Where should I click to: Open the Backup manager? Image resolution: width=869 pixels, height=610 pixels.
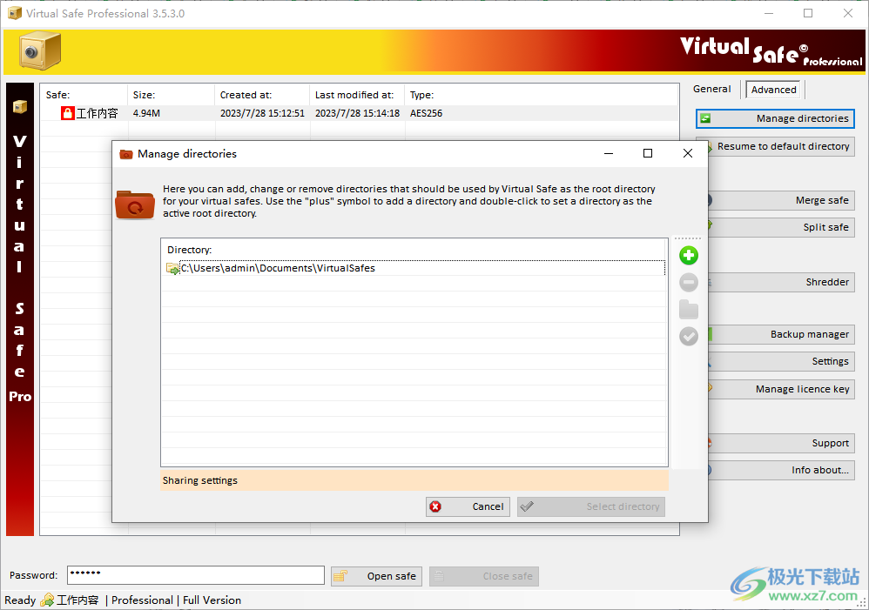781,334
